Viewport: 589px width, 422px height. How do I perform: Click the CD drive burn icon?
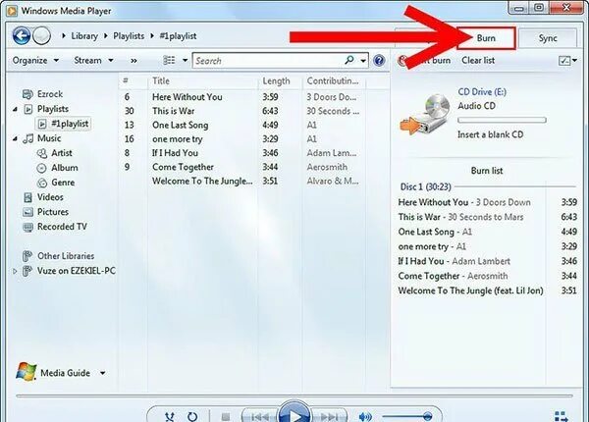coord(425,115)
